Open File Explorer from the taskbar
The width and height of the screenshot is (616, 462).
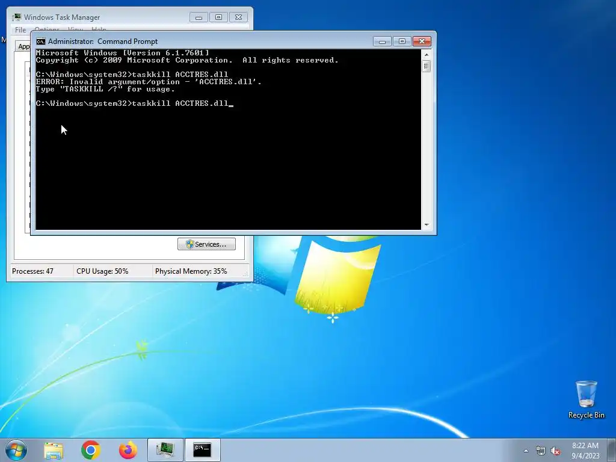[54, 450]
